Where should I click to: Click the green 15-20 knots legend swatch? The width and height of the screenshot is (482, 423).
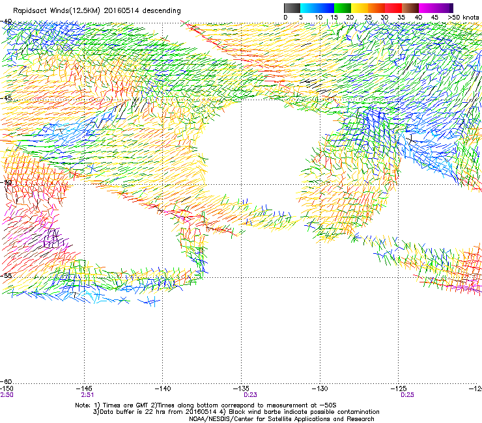click(343, 8)
